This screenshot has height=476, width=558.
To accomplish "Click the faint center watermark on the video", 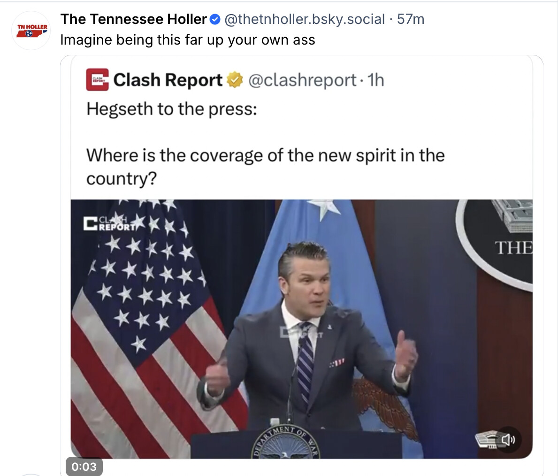I will [x=301, y=333].
